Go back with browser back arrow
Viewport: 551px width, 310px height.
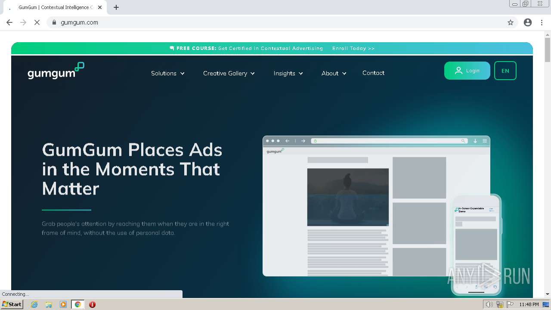(9, 22)
